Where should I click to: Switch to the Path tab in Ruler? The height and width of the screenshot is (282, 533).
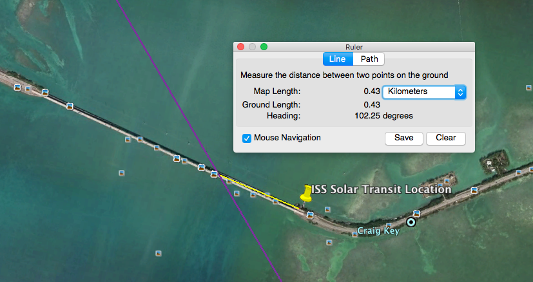tap(369, 59)
